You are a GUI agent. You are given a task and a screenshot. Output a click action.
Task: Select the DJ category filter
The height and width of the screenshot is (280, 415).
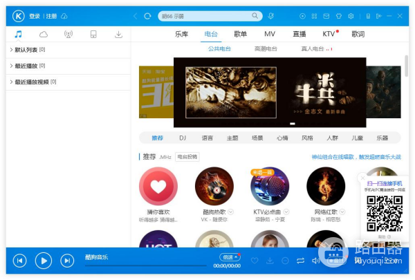point(183,138)
